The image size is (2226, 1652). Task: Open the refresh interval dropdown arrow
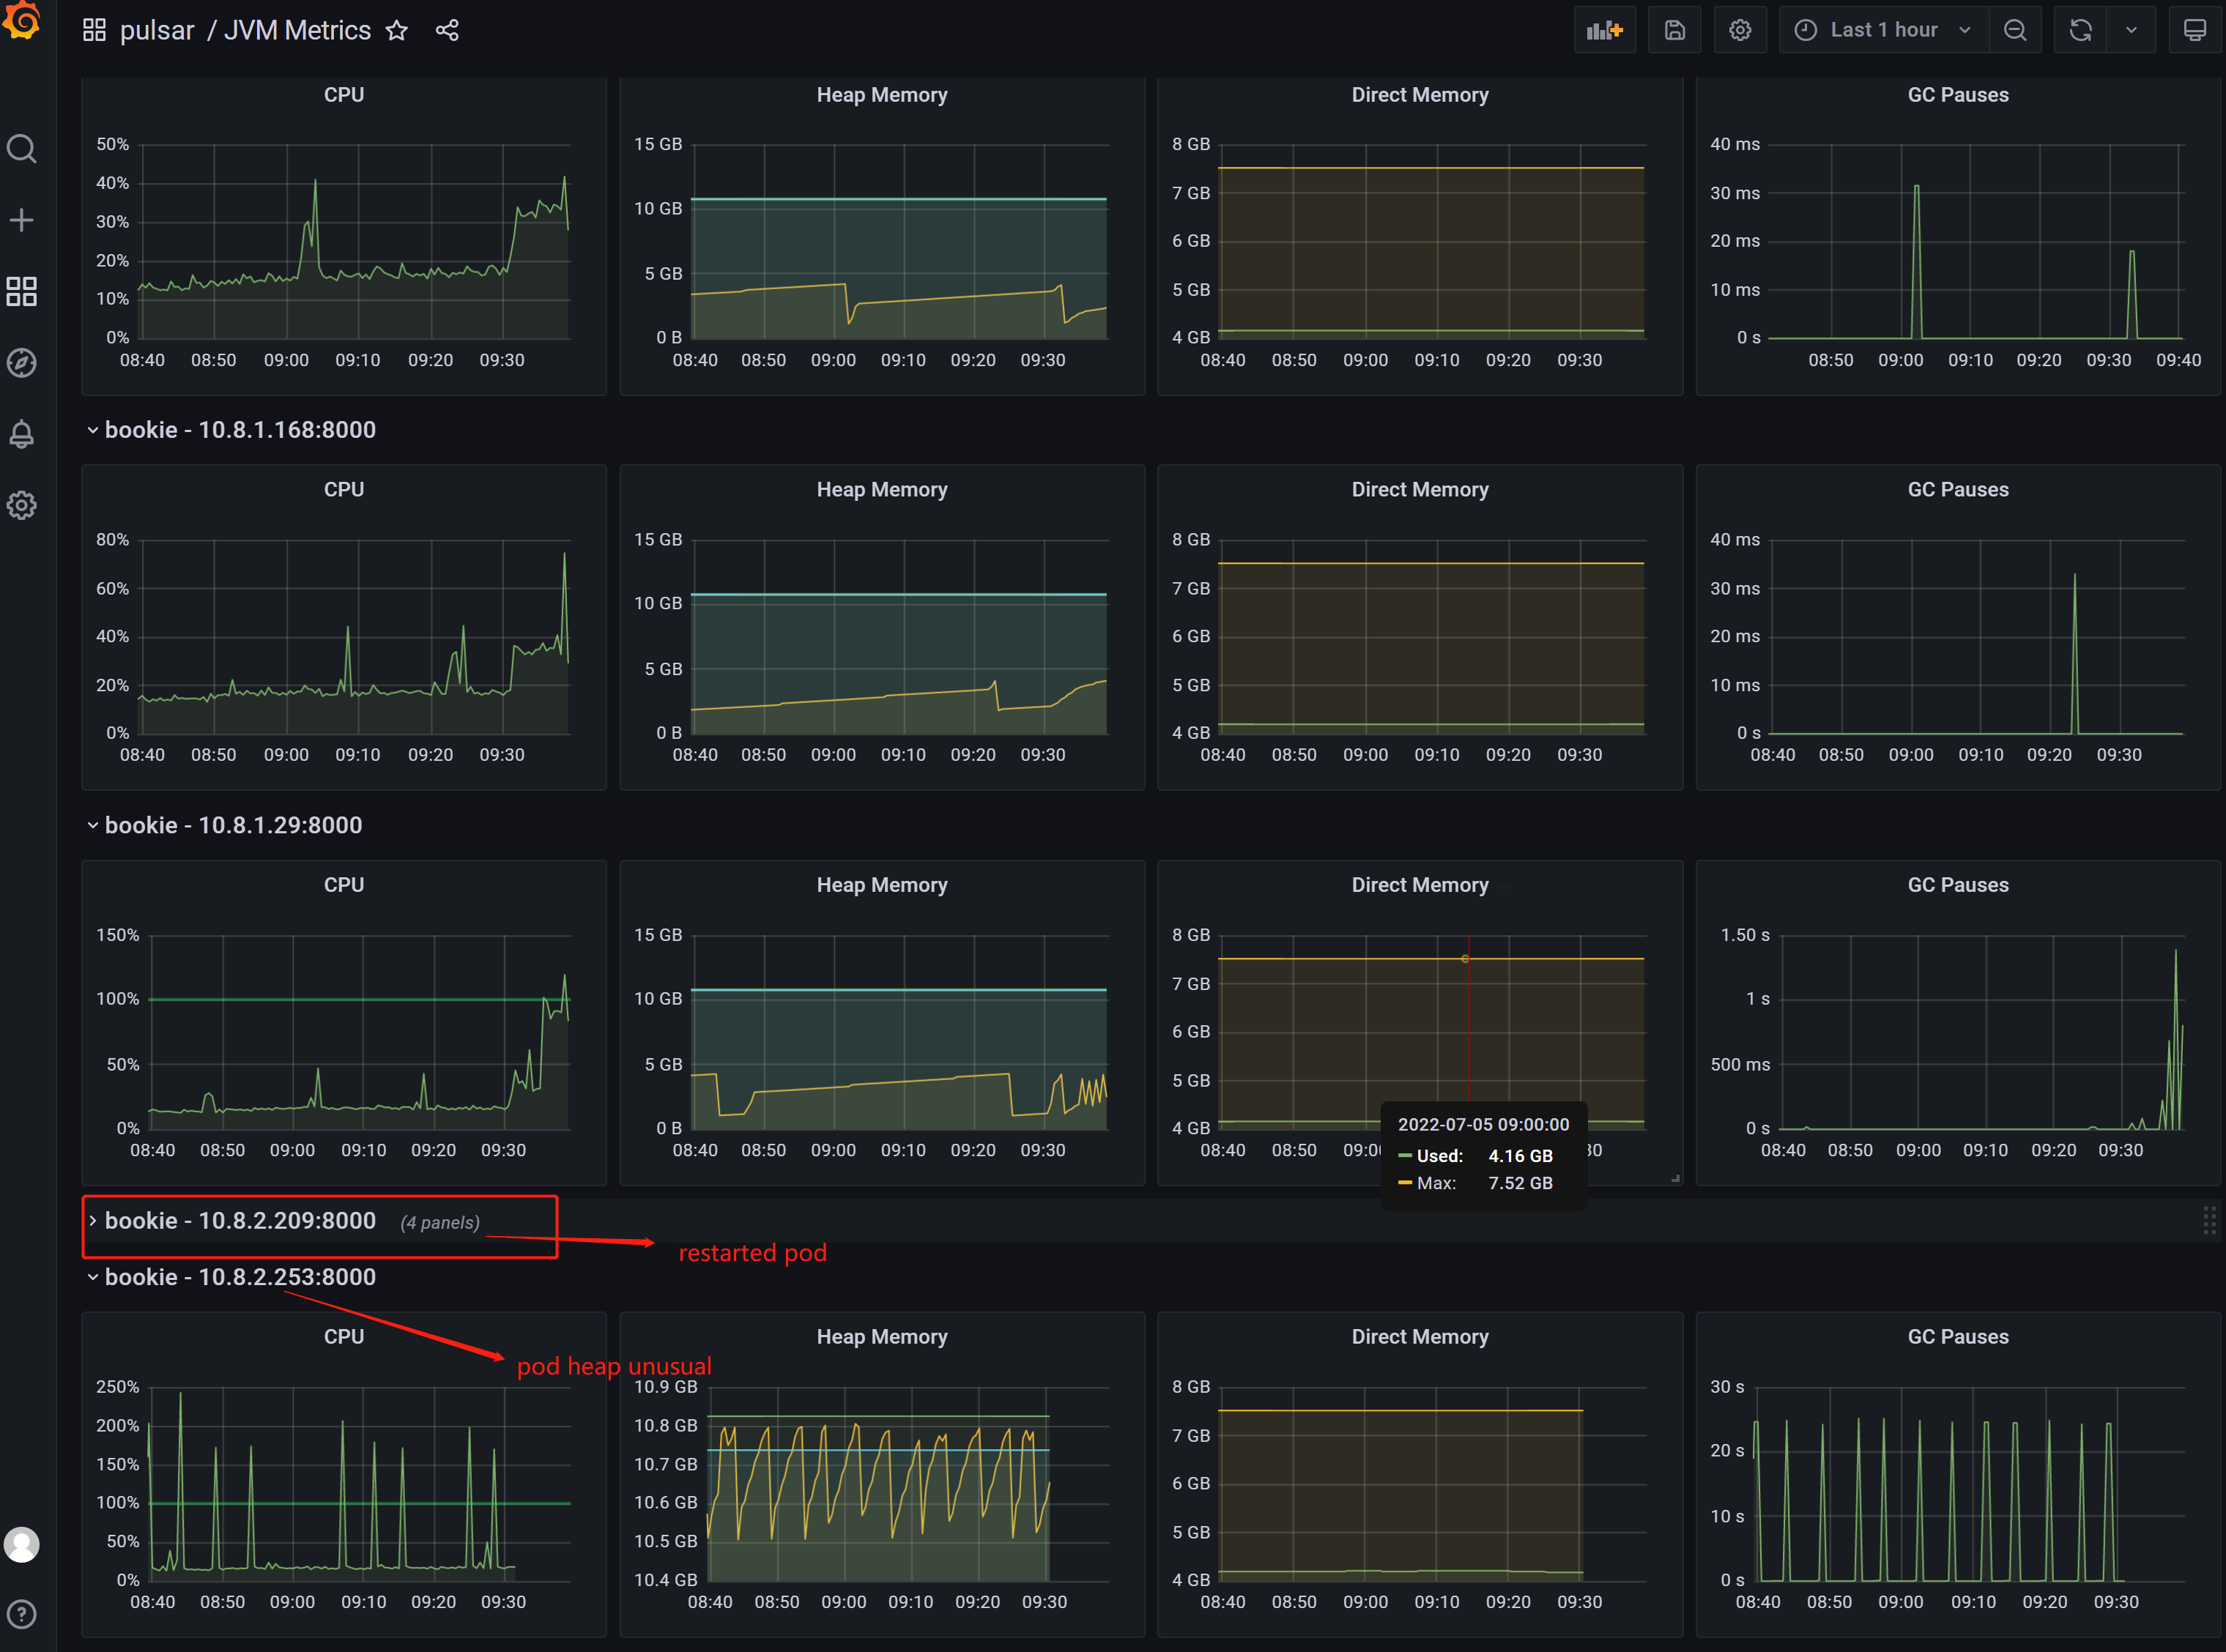[x=2131, y=30]
